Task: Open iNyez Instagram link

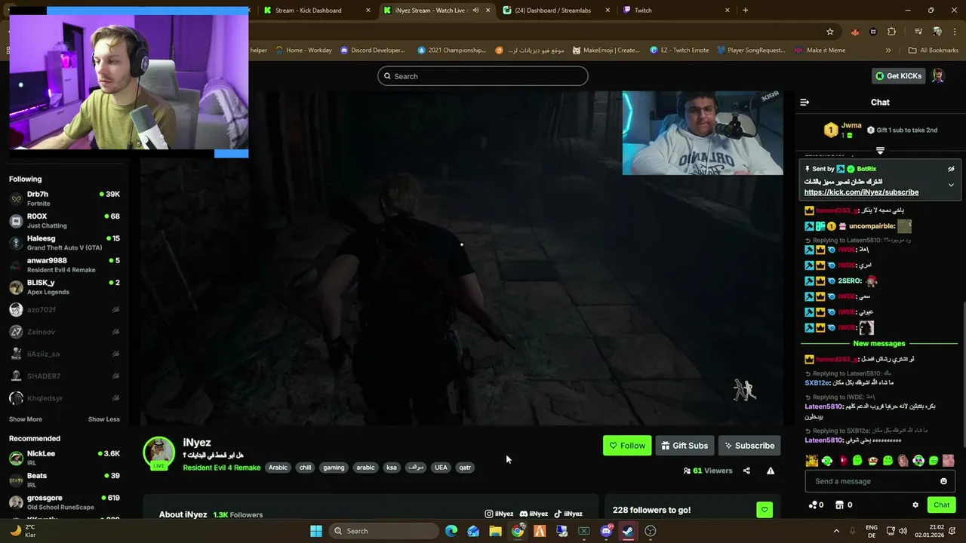Action: click(x=499, y=514)
